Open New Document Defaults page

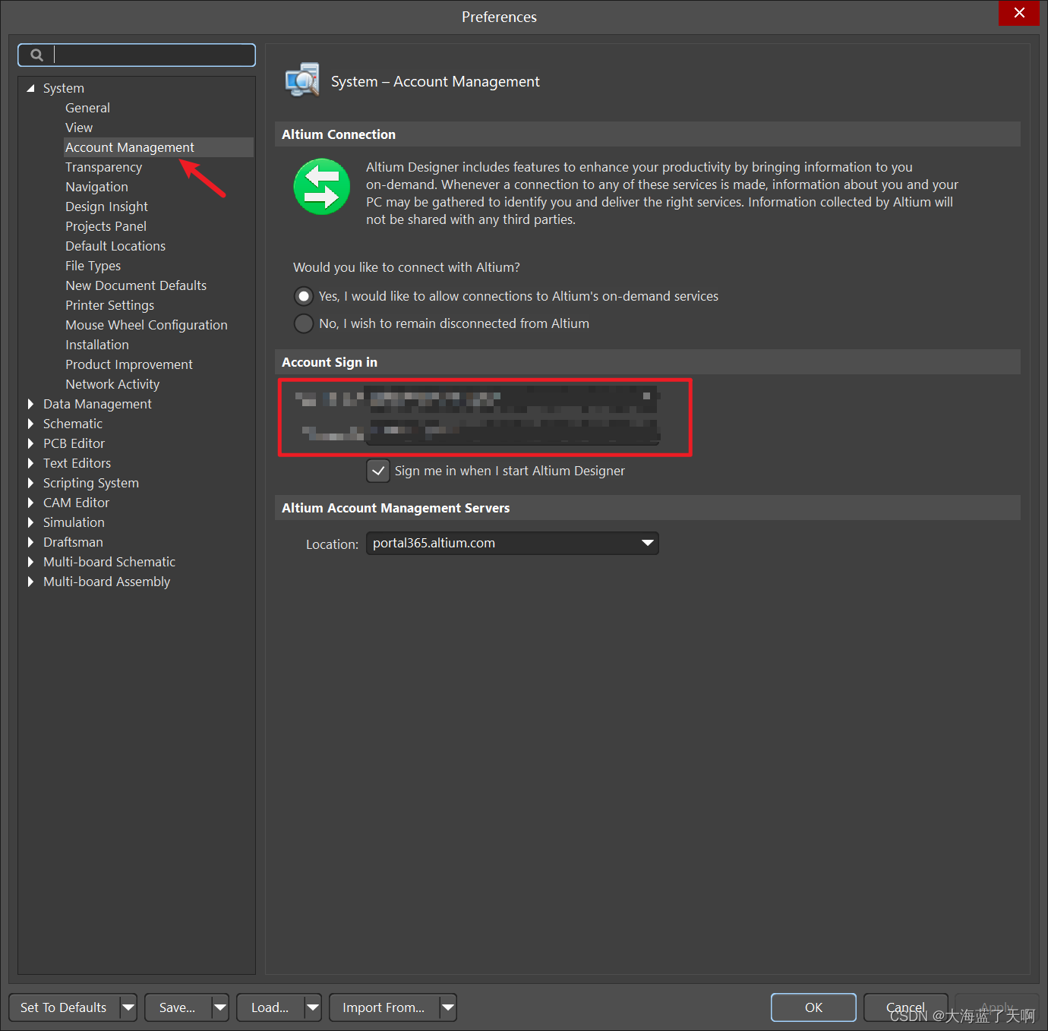136,285
